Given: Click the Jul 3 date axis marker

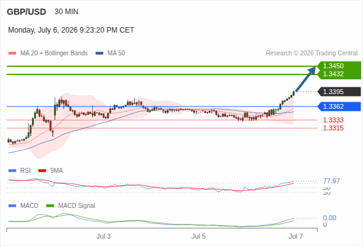Looking at the screenshot, I should coord(103,236).
